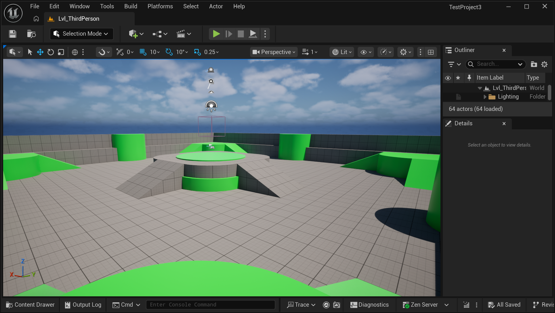The width and height of the screenshot is (555, 313).
Task: Toggle scale snapping icon
Action: click(197, 52)
